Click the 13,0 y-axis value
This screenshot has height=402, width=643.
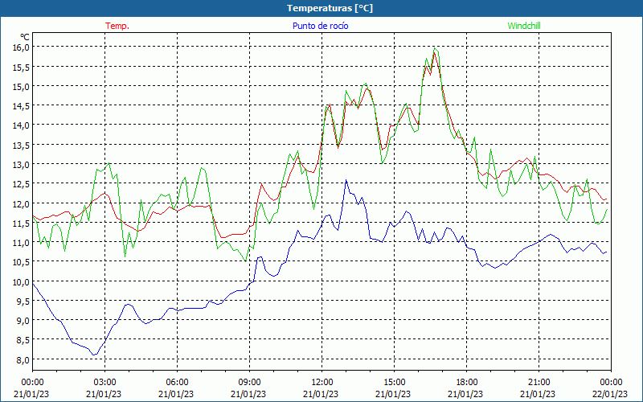[23, 165]
